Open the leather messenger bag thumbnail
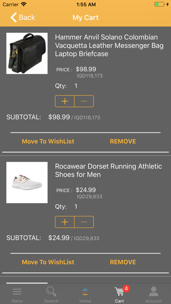This screenshot has height=304, width=171. click(27, 53)
